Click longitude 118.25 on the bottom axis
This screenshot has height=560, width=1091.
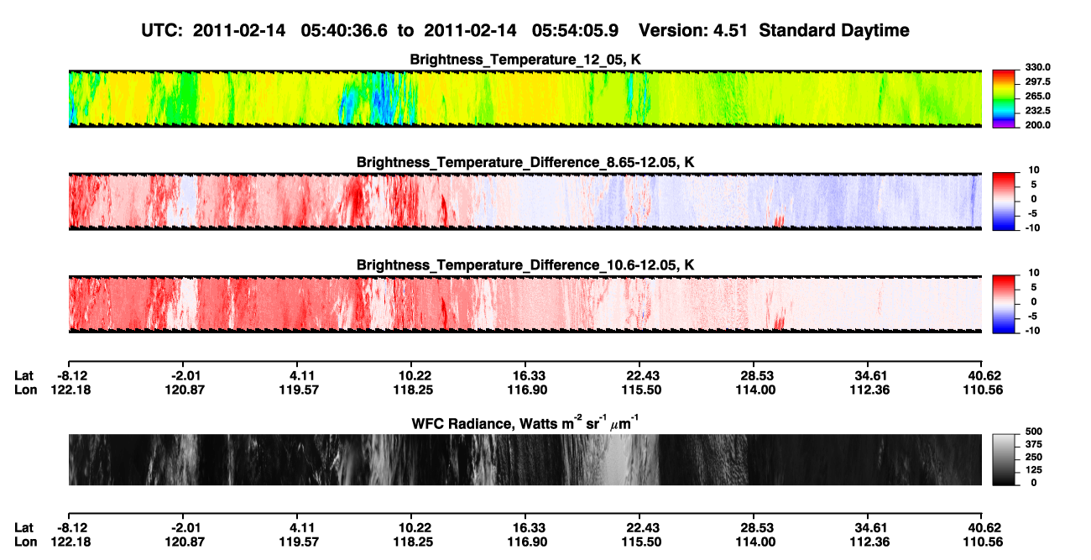pos(411,542)
